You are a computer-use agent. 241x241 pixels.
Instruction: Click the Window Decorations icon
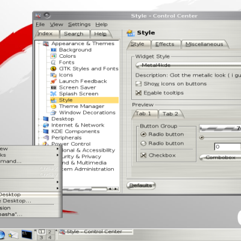click(x=54, y=113)
